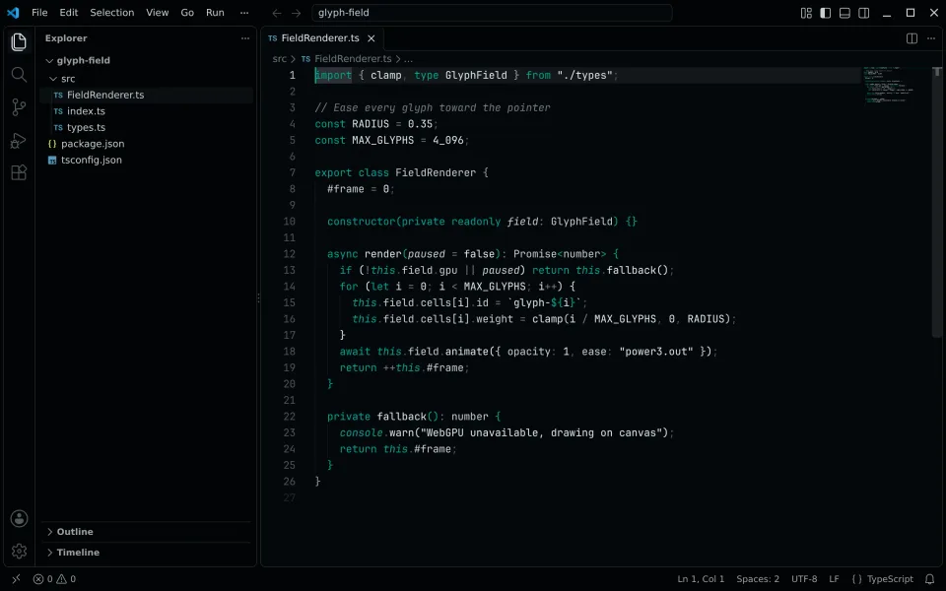Toggle the bottom panel
This screenshot has height=591, width=946.
tap(845, 13)
